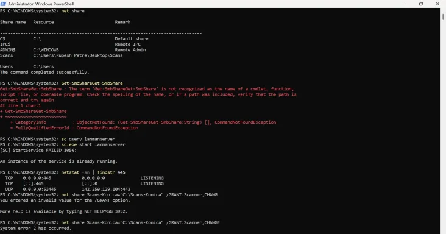446x234 pixels.
Task: Click the 'C$' share name entry
Action: (x=2, y=38)
